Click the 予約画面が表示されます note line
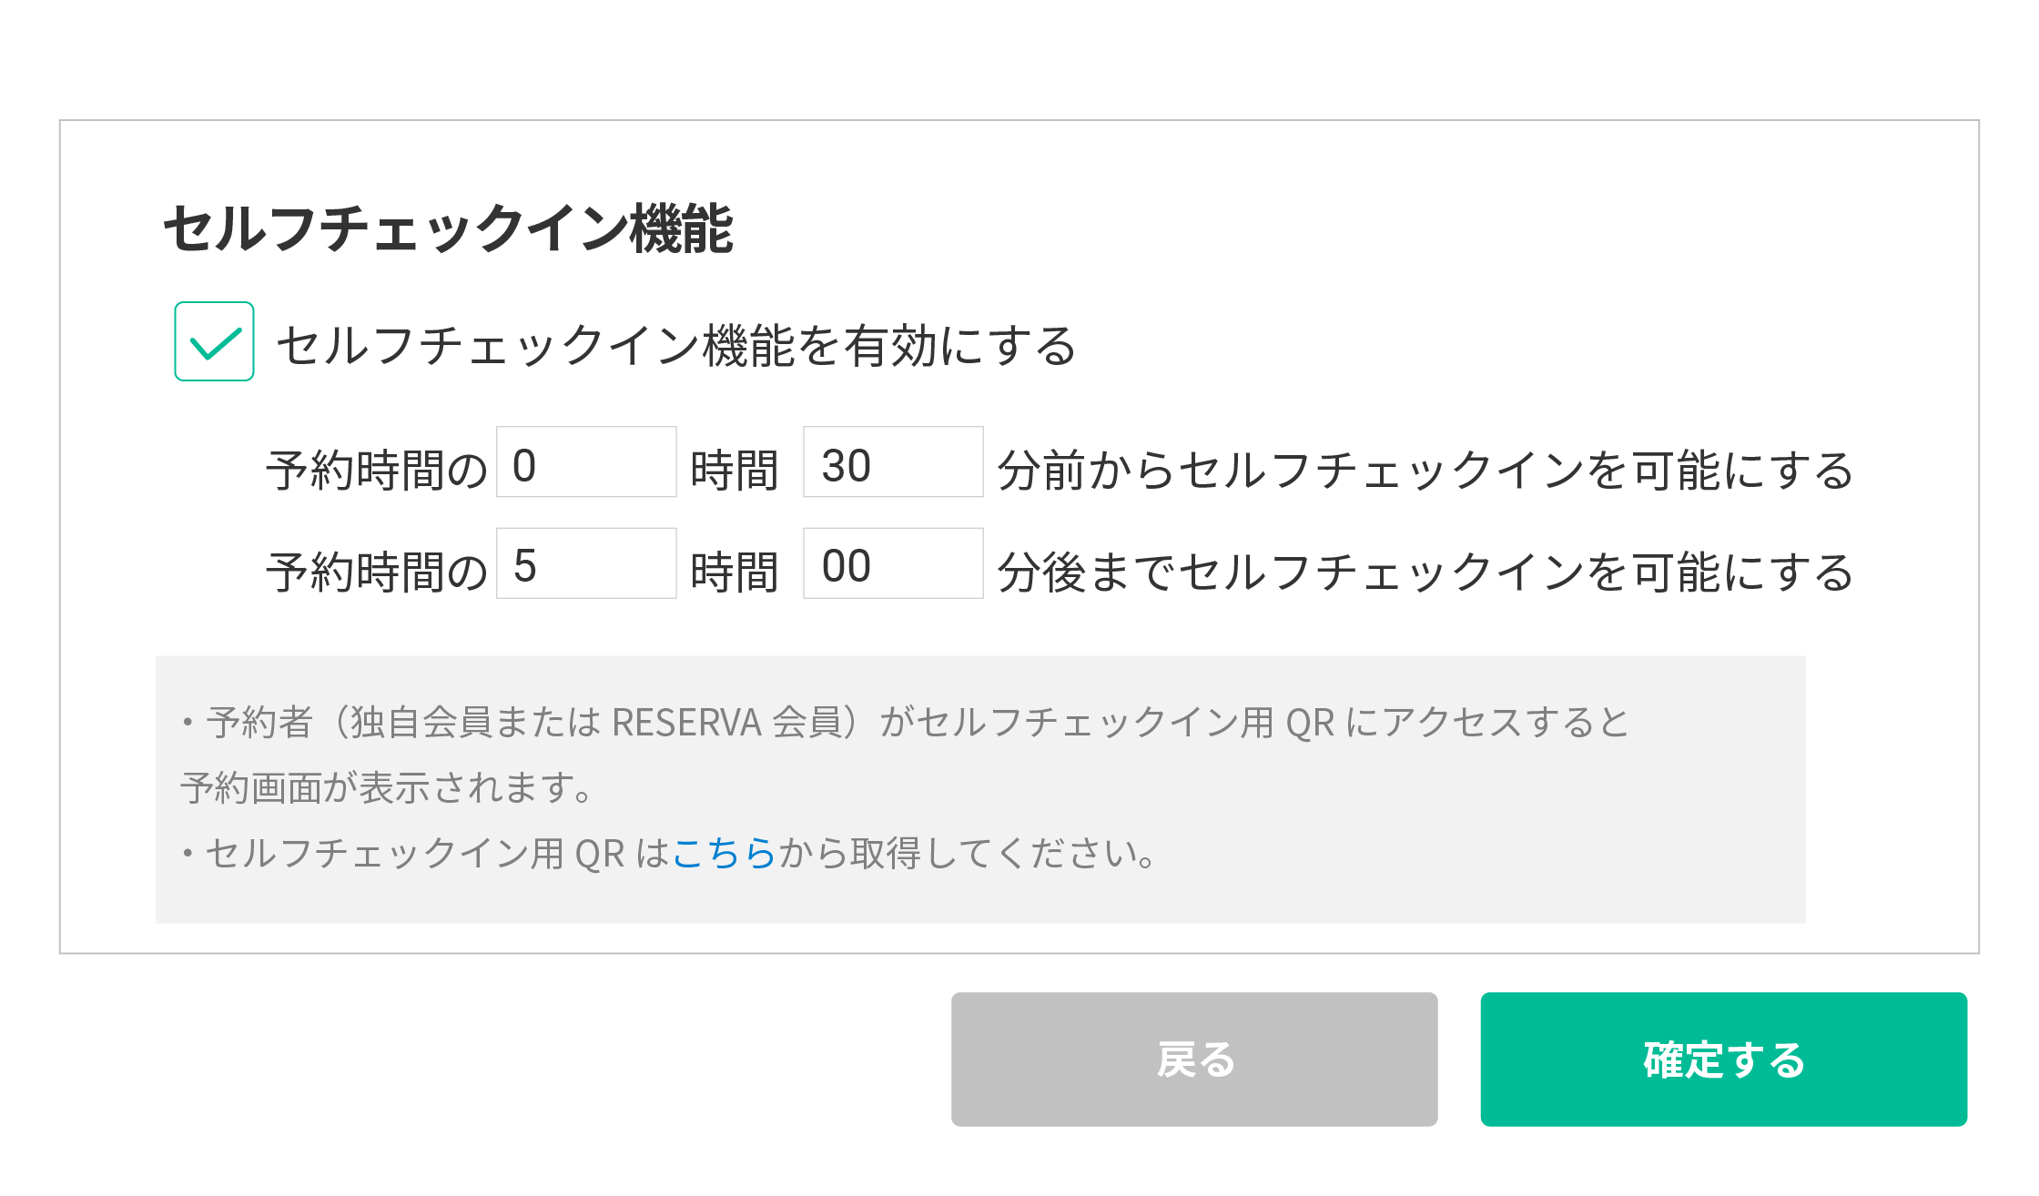 tap(388, 788)
